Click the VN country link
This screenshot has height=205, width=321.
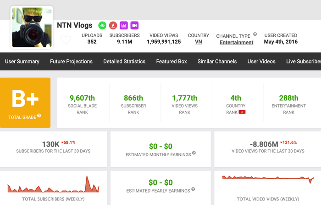tap(198, 42)
